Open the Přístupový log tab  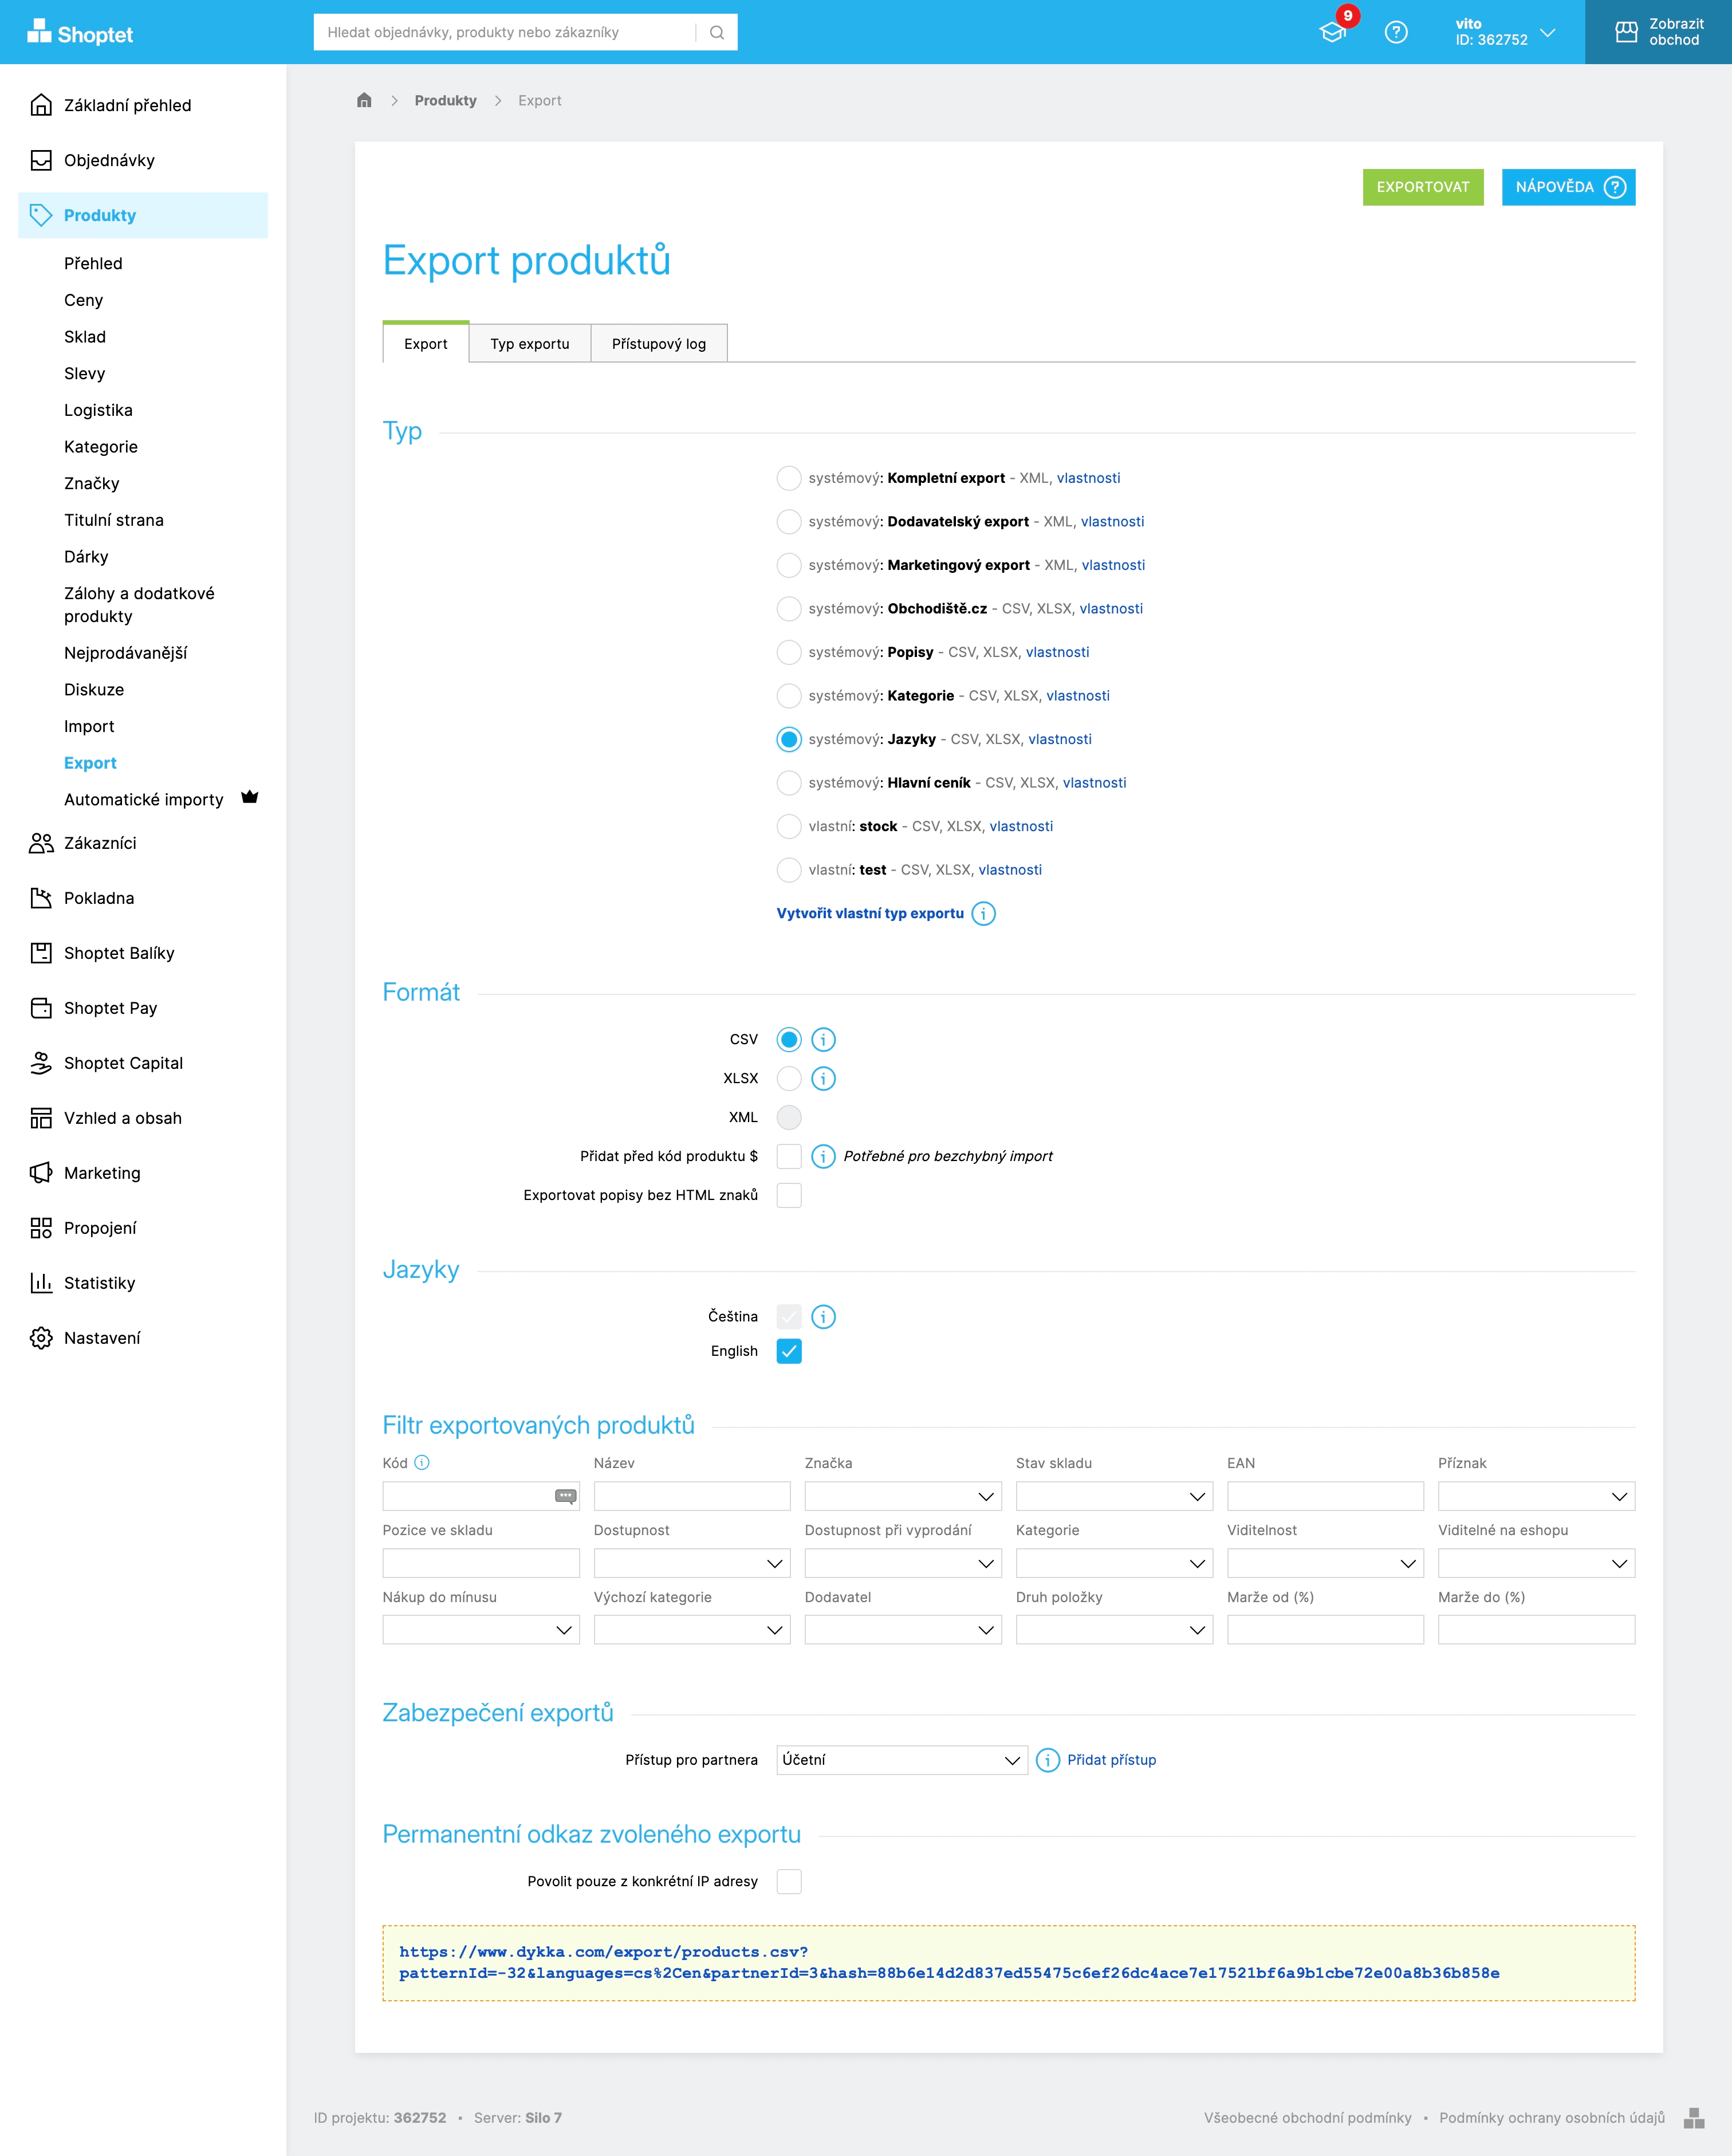[x=658, y=344]
